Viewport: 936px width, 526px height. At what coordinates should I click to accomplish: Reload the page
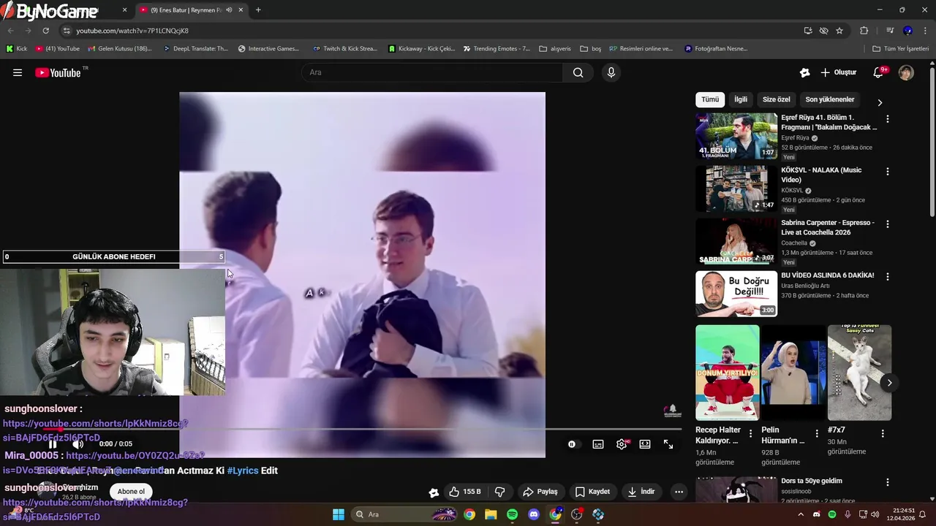click(x=45, y=31)
